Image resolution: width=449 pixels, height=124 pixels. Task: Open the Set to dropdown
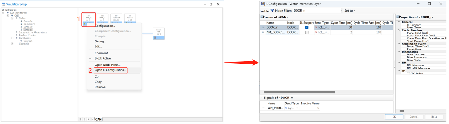[x=350, y=11]
